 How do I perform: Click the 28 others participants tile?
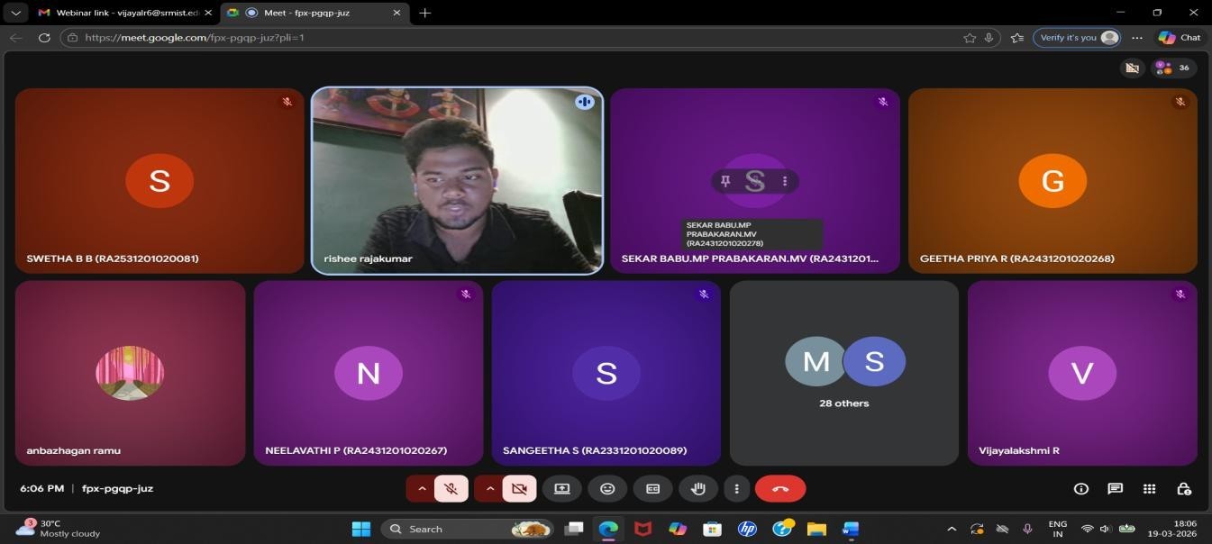tap(844, 373)
